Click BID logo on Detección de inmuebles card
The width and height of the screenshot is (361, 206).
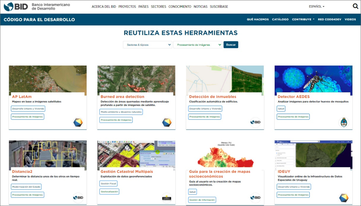(x=255, y=122)
